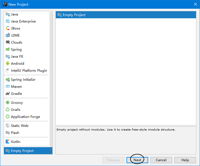Choose Java FX project type

point(17,57)
